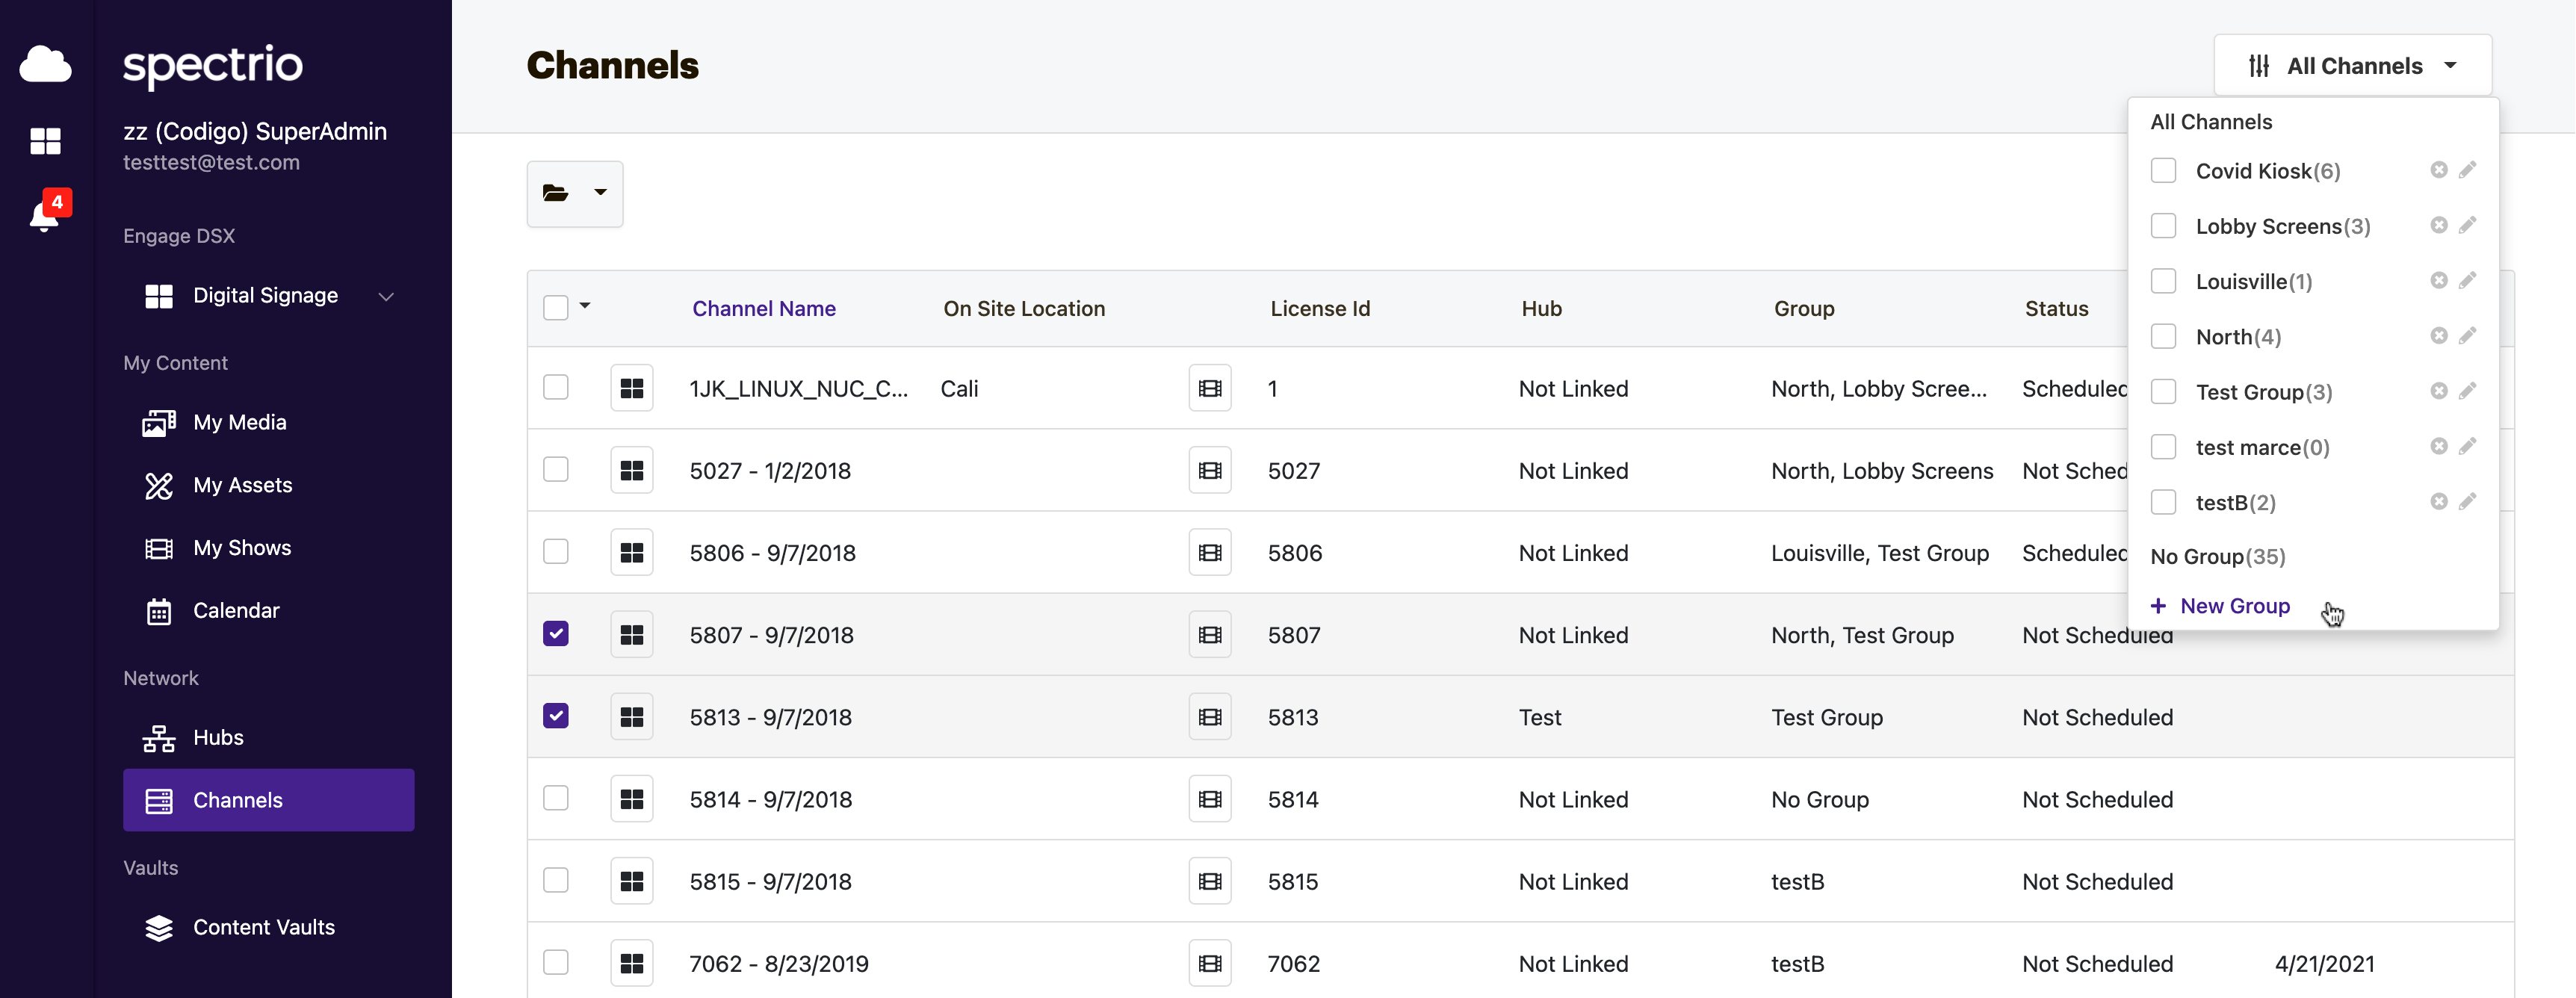The width and height of the screenshot is (2576, 998).
Task: Click the cloud logo icon
Action: [45, 64]
